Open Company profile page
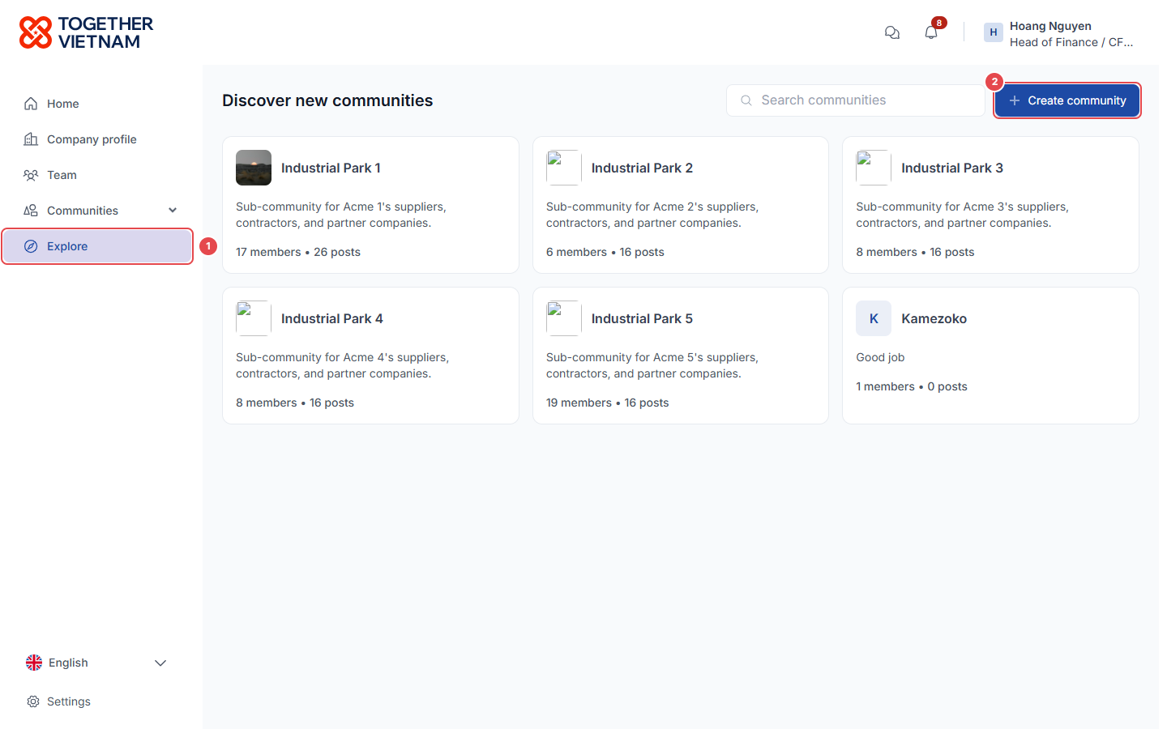Screen dimensions: 1167x729 97,139
